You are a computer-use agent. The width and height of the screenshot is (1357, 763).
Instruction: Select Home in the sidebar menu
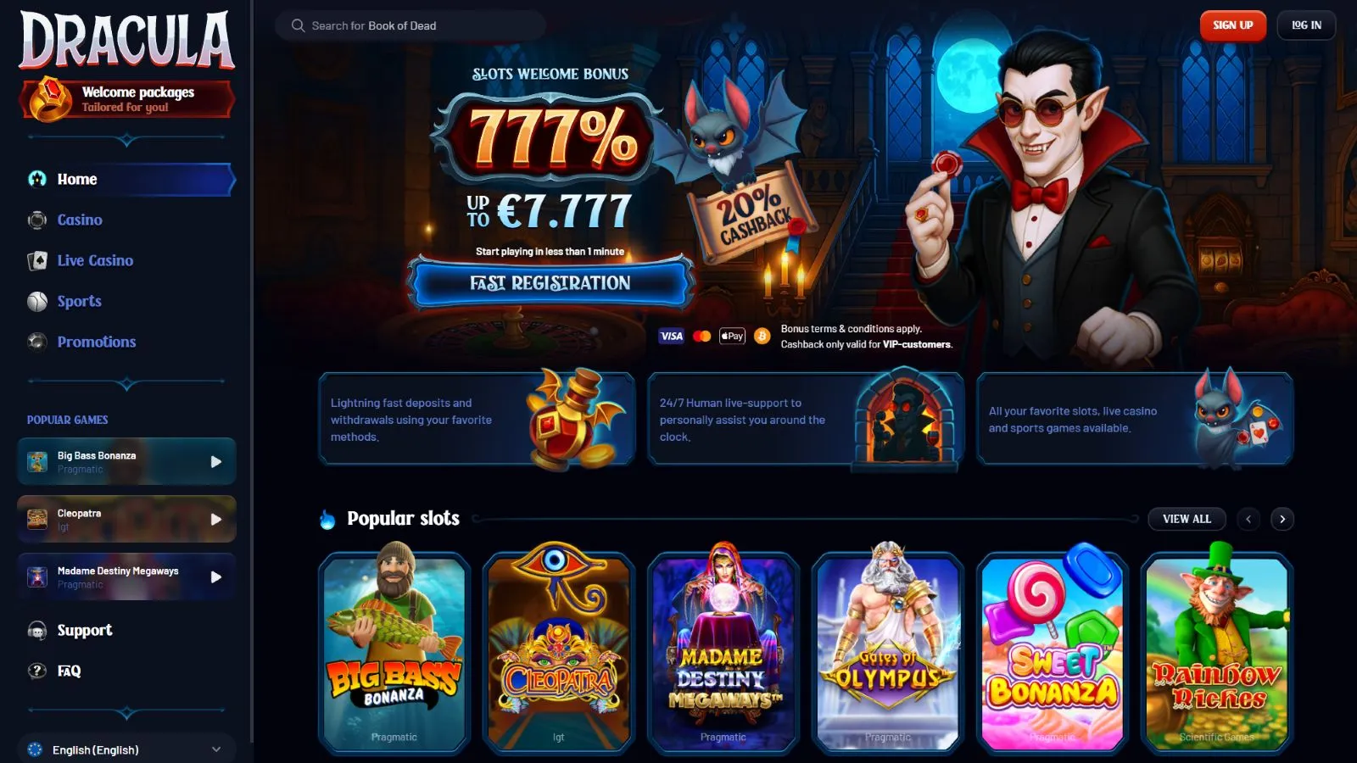tap(126, 179)
